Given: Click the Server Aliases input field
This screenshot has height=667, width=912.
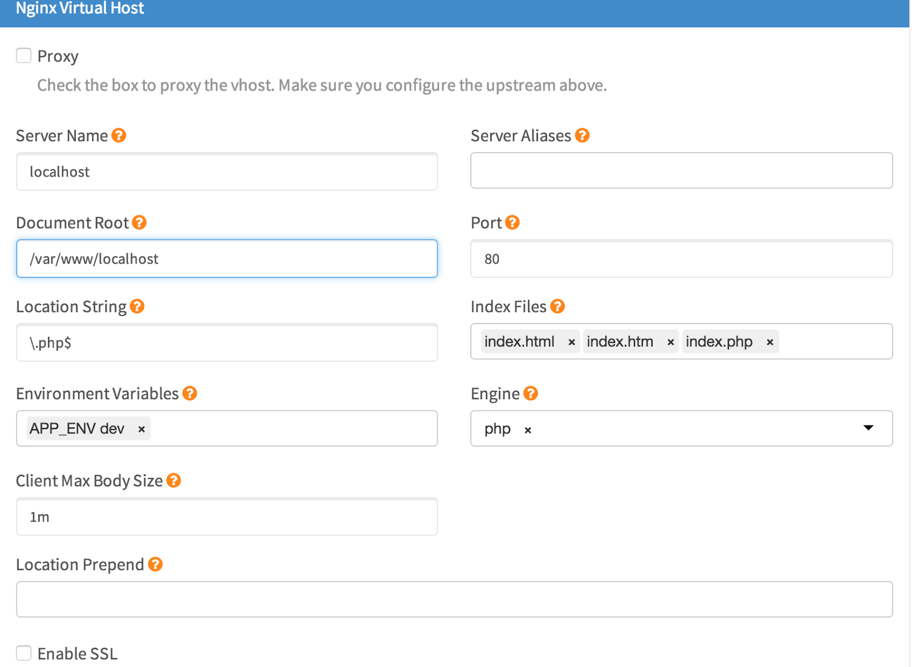Looking at the screenshot, I should (x=681, y=170).
